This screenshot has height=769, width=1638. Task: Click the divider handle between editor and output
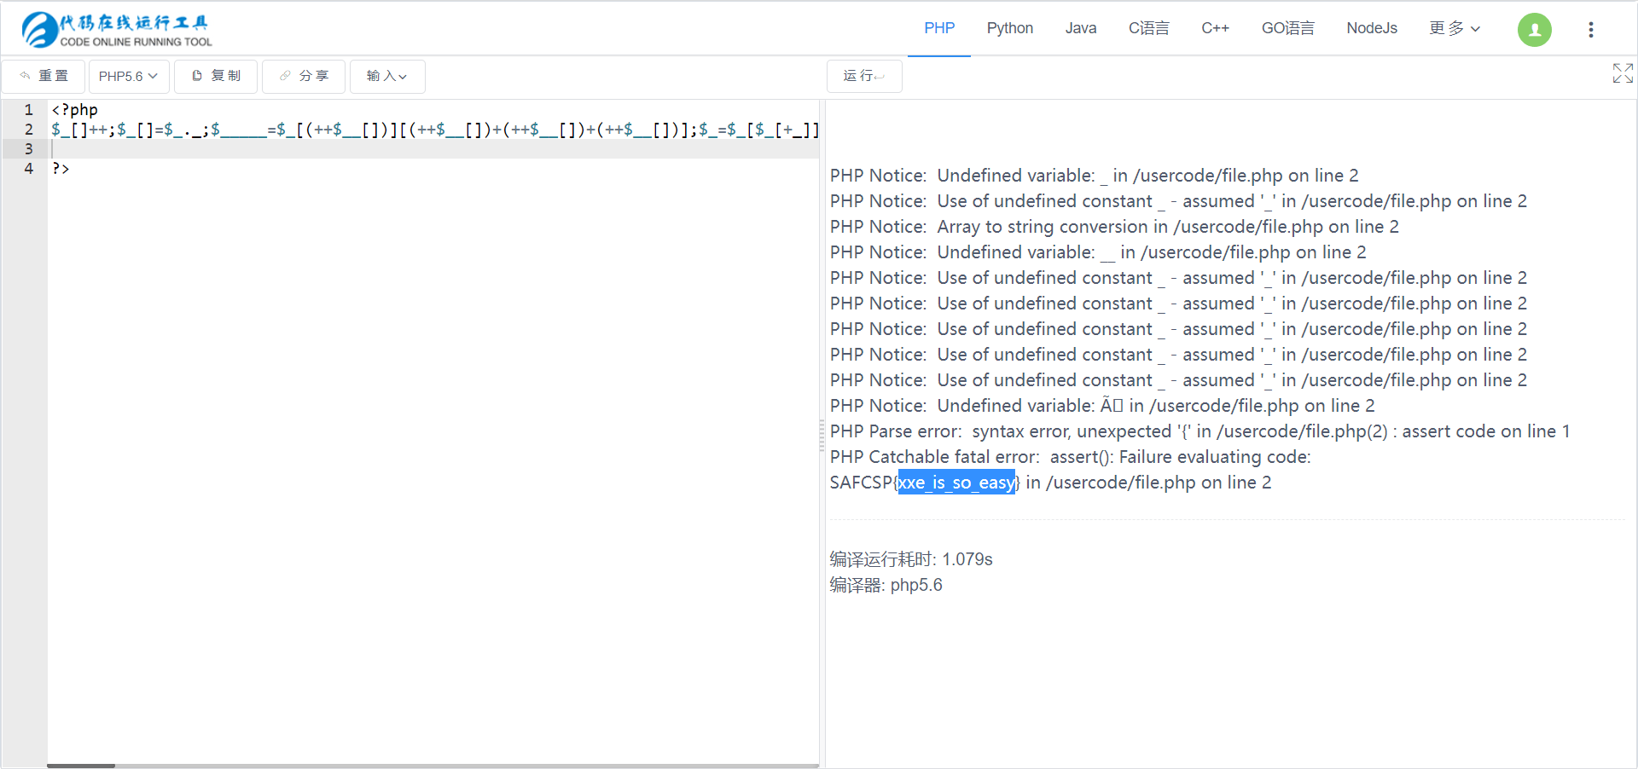822,435
